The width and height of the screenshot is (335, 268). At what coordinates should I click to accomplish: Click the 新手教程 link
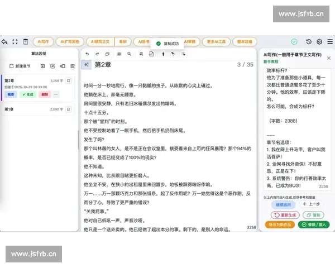[x=271, y=62]
